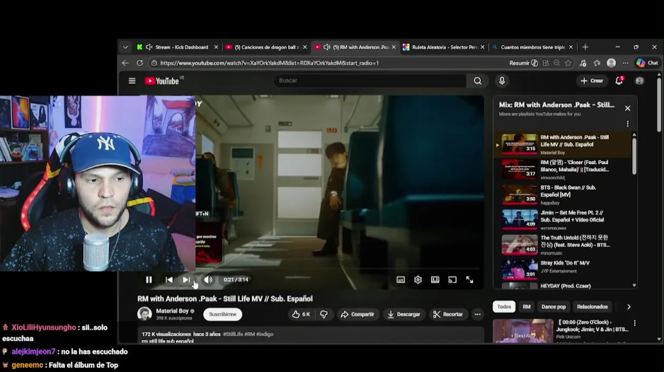Select the currently playing Still Life MV item
This screenshot has height=372, width=664.
564,144
